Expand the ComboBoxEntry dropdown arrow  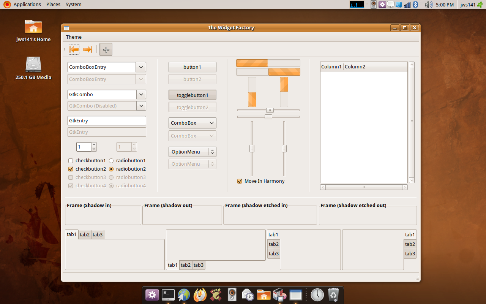point(141,67)
